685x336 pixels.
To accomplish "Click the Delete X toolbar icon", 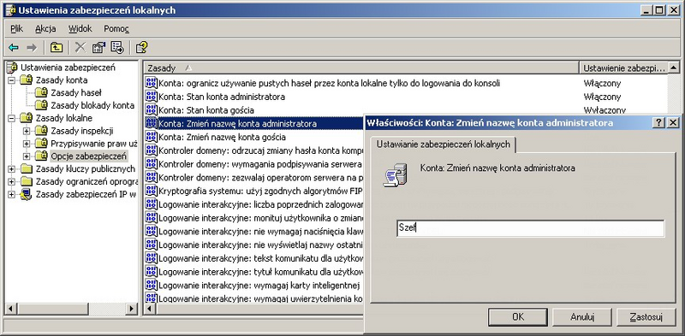I will point(80,48).
